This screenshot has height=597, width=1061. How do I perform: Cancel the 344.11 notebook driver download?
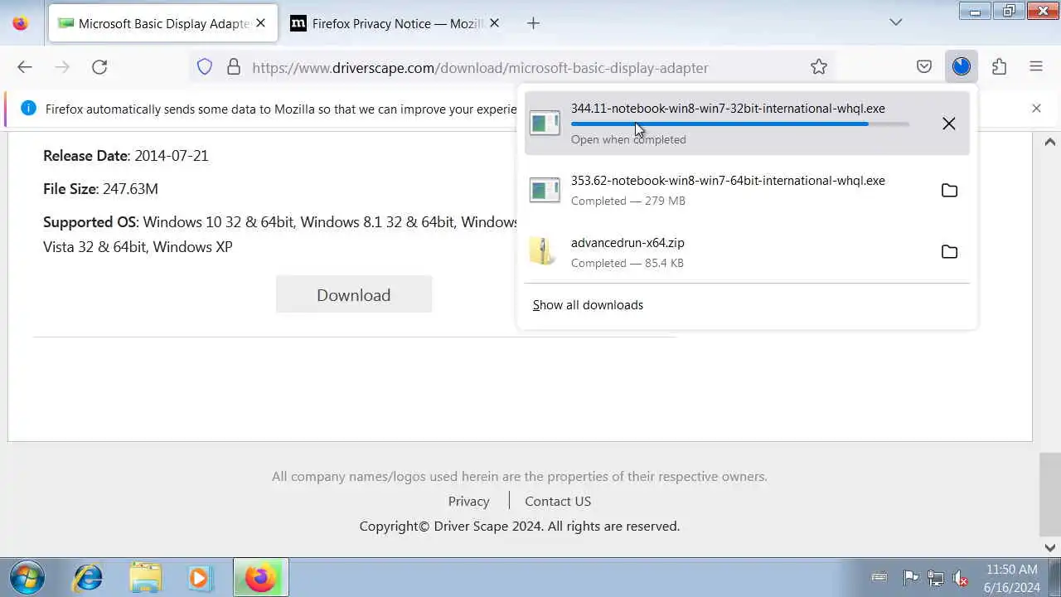click(x=949, y=124)
